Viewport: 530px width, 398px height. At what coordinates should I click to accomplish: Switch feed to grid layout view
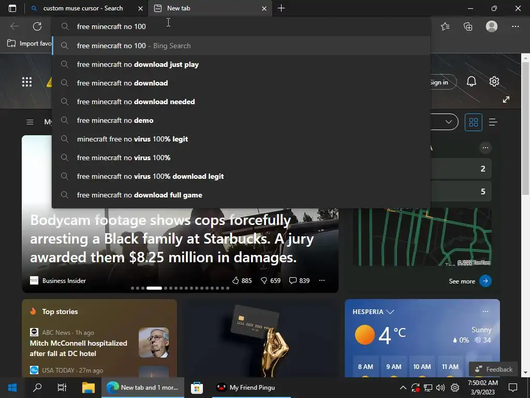pyautogui.click(x=474, y=122)
